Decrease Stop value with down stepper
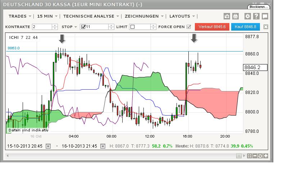 [x=111, y=28]
